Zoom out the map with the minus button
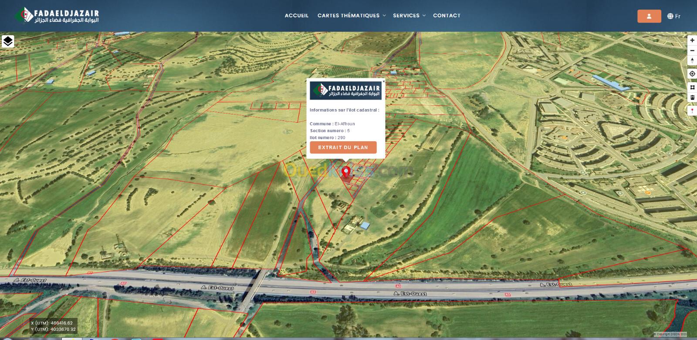Screen dimensions: 697x340 pyautogui.click(x=692, y=50)
